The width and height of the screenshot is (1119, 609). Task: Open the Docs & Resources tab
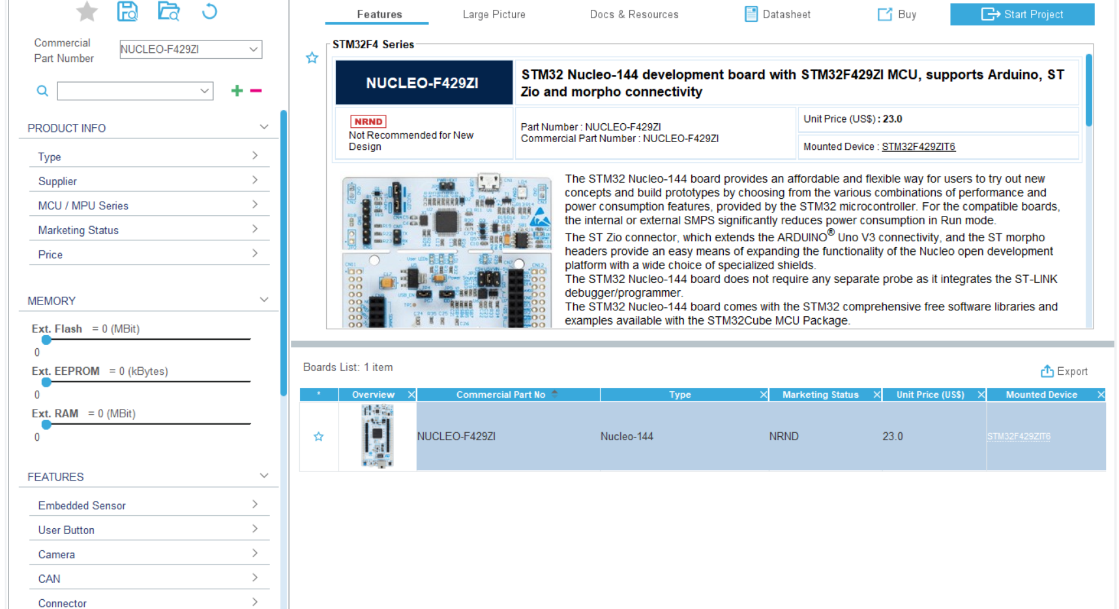634,14
